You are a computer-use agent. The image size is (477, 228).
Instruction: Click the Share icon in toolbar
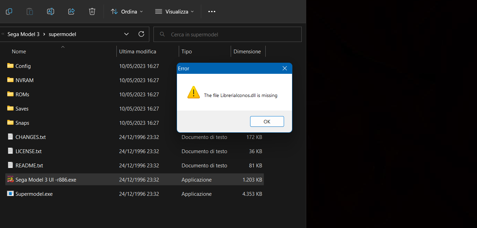pos(71,11)
